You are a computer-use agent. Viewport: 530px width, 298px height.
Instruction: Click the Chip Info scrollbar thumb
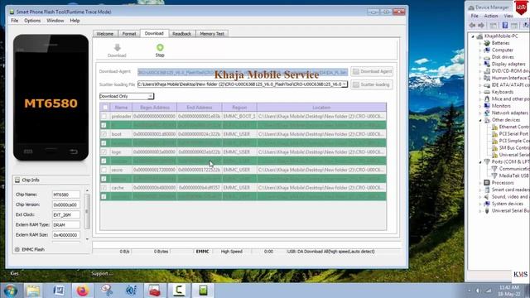pyautogui.click(x=87, y=211)
